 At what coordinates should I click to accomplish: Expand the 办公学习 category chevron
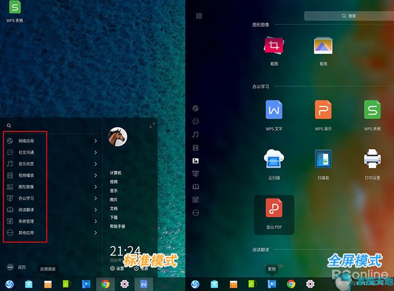coord(96,198)
